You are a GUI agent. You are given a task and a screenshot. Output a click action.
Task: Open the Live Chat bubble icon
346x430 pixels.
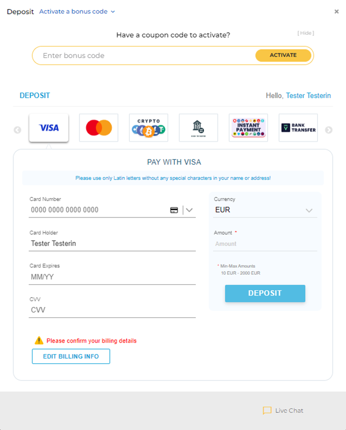267,411
